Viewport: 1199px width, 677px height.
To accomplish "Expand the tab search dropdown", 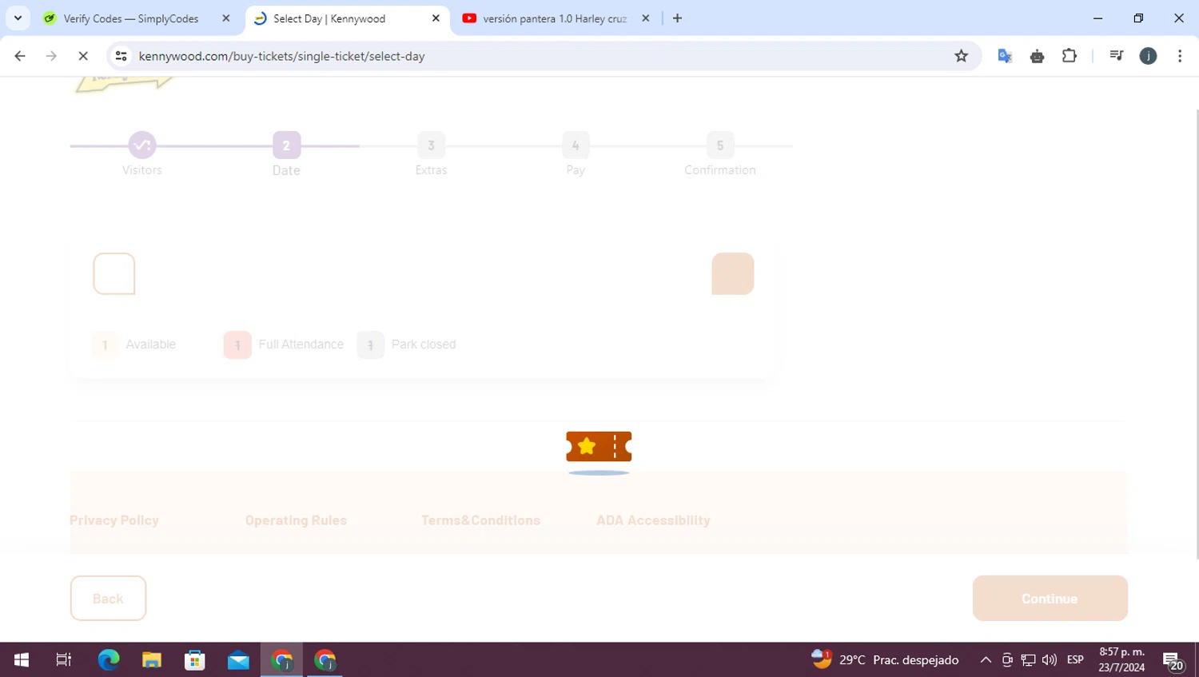I will (x=18, y=18).
